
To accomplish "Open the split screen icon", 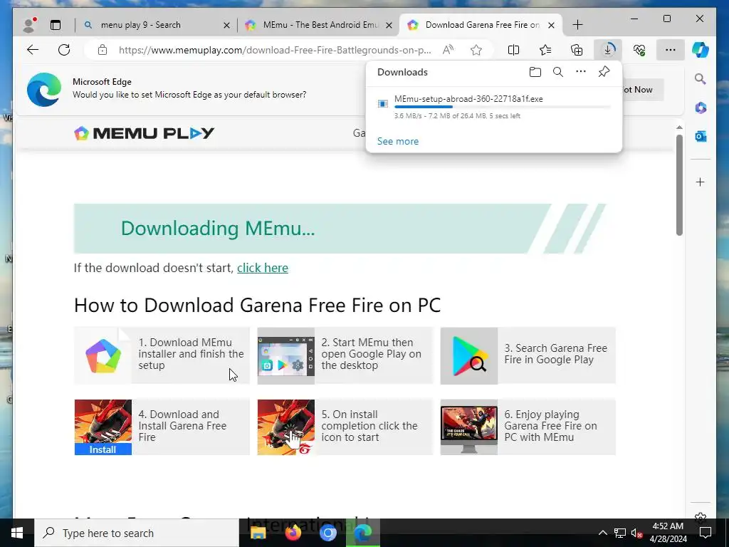I will (x=514, y=51).
